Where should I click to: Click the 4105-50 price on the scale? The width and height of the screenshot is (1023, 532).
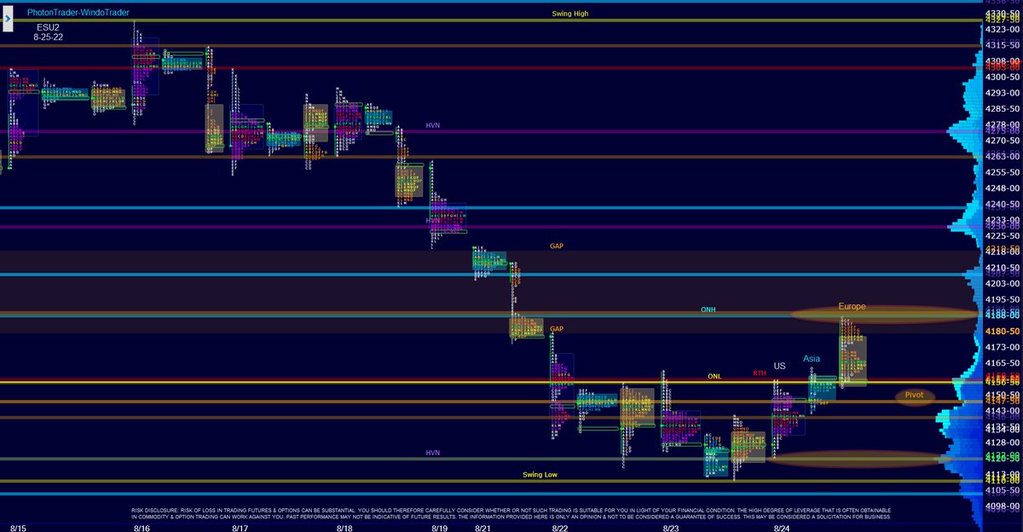point(1003,490)
